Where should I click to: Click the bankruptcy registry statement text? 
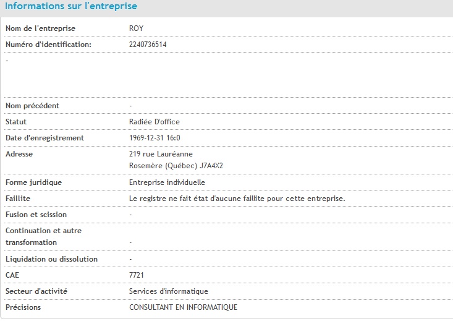pyautogui.click(x=237, y=199)
